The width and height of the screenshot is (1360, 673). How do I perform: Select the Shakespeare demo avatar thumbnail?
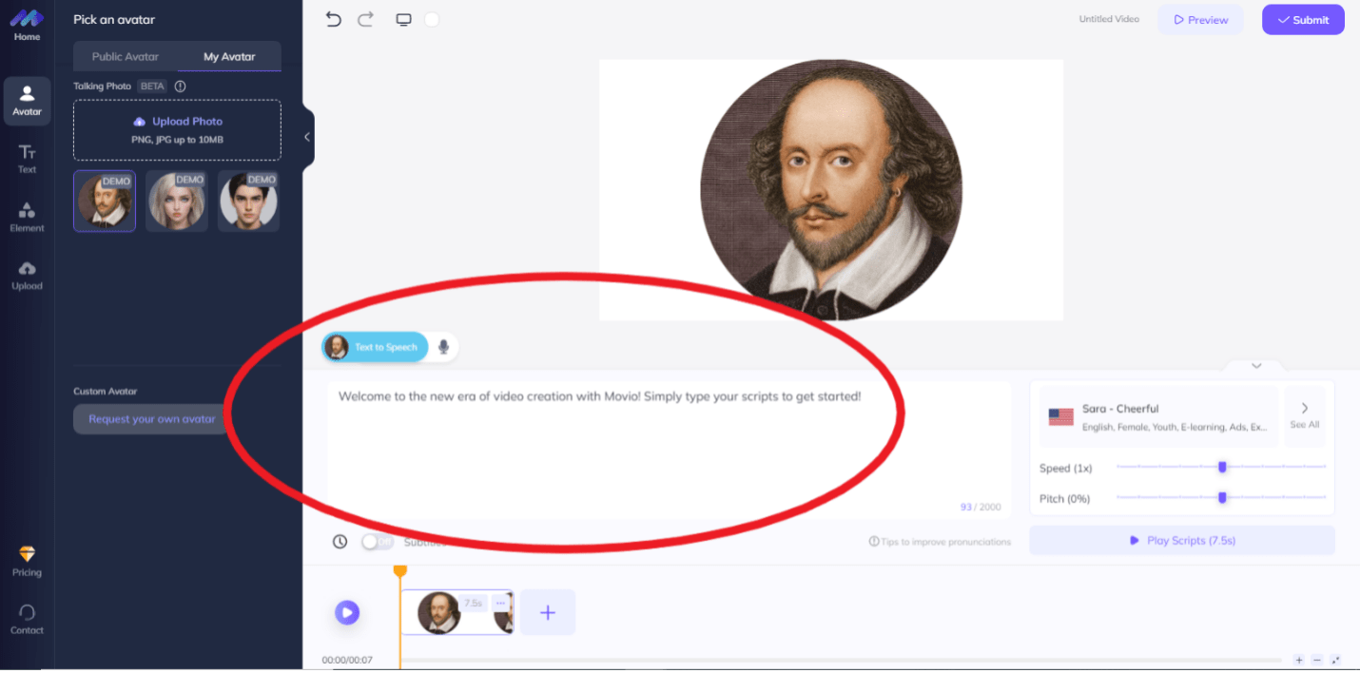tap(105, 201)
